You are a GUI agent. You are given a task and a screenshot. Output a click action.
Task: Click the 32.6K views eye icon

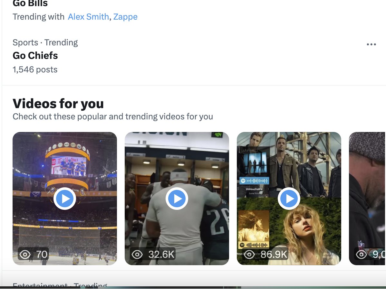pyautogui.click(x=137, y=254)
